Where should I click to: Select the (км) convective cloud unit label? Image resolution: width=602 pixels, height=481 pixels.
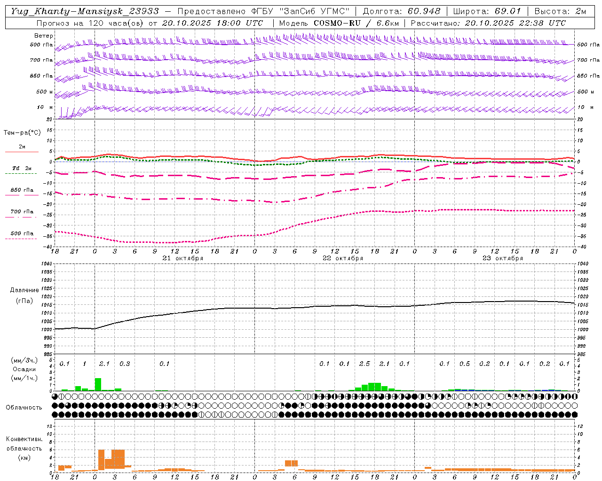(24, 458)
